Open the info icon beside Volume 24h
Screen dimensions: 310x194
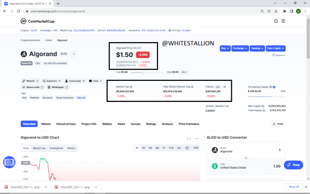pyautogui.click(x=225, y=87)
